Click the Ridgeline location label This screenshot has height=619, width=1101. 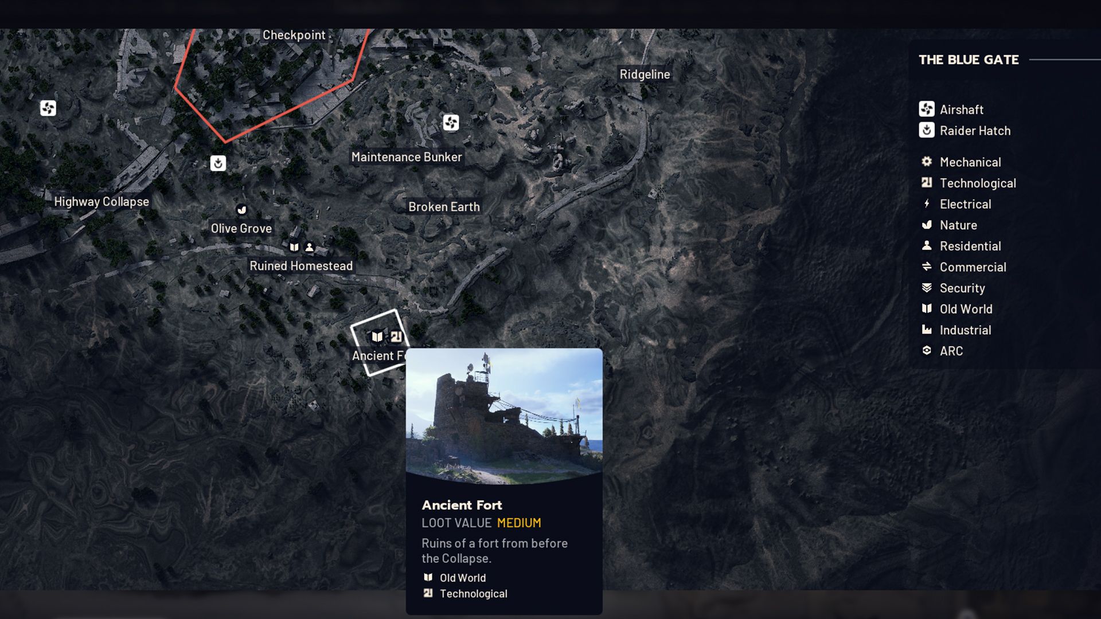(x=645, y=75)
